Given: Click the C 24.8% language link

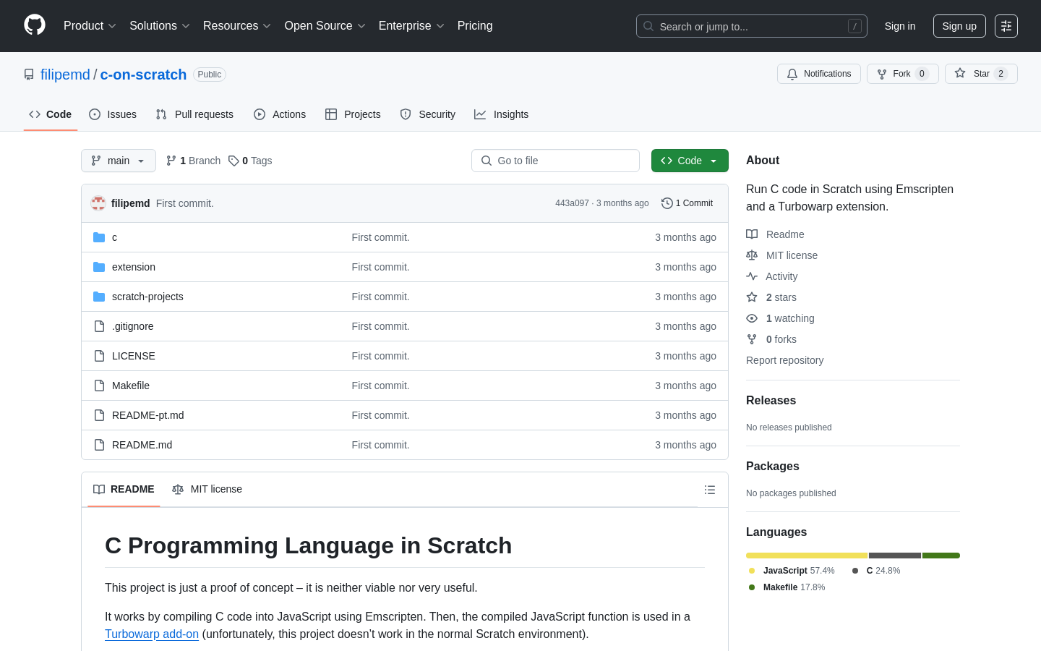Looking at the screenshot, I should point(876,571).
